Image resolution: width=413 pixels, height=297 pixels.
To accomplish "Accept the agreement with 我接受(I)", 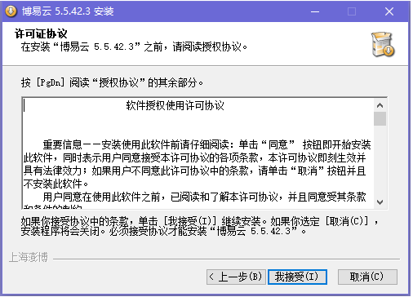I will coord(297,277).
